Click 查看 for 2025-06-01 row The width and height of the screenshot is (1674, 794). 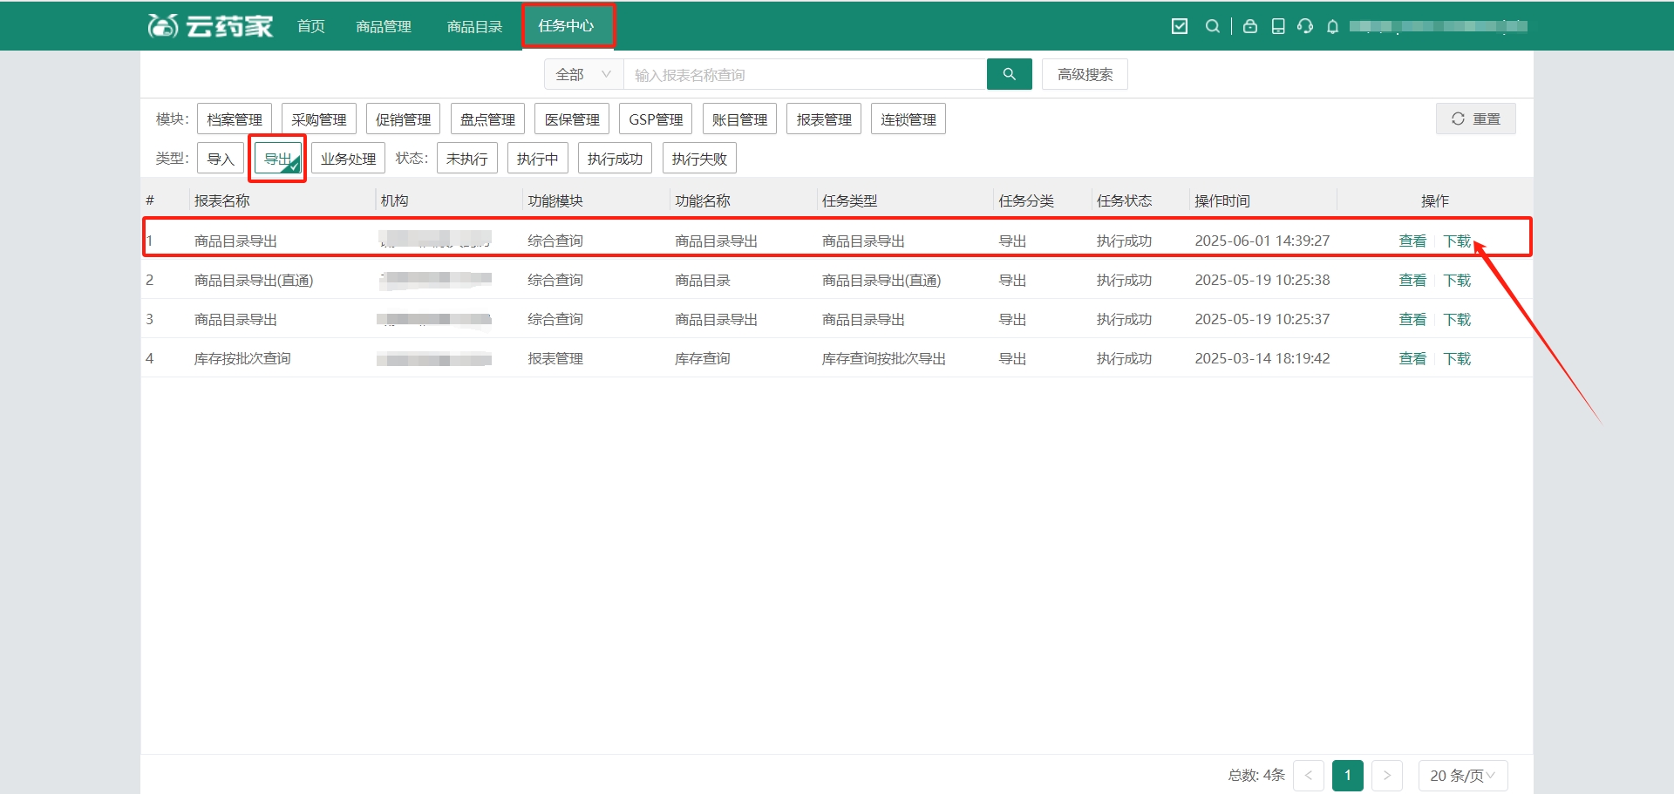[x=1412, y=241]
